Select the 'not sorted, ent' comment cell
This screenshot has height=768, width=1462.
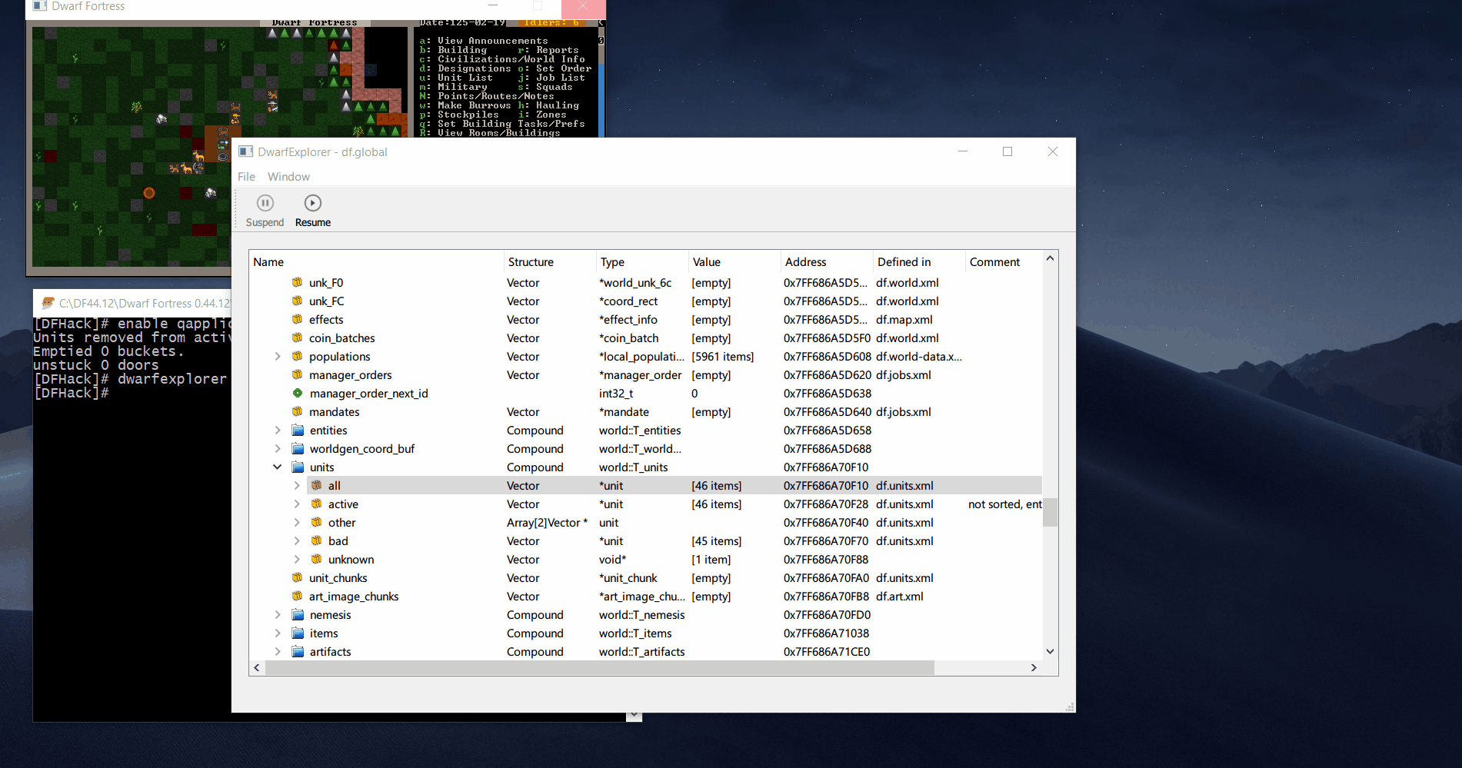tap(1005, 504)
